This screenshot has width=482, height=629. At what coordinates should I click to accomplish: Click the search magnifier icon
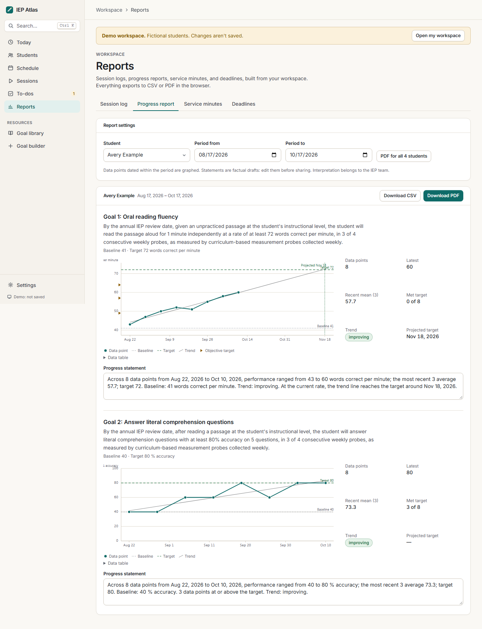[x=11, y=26]
